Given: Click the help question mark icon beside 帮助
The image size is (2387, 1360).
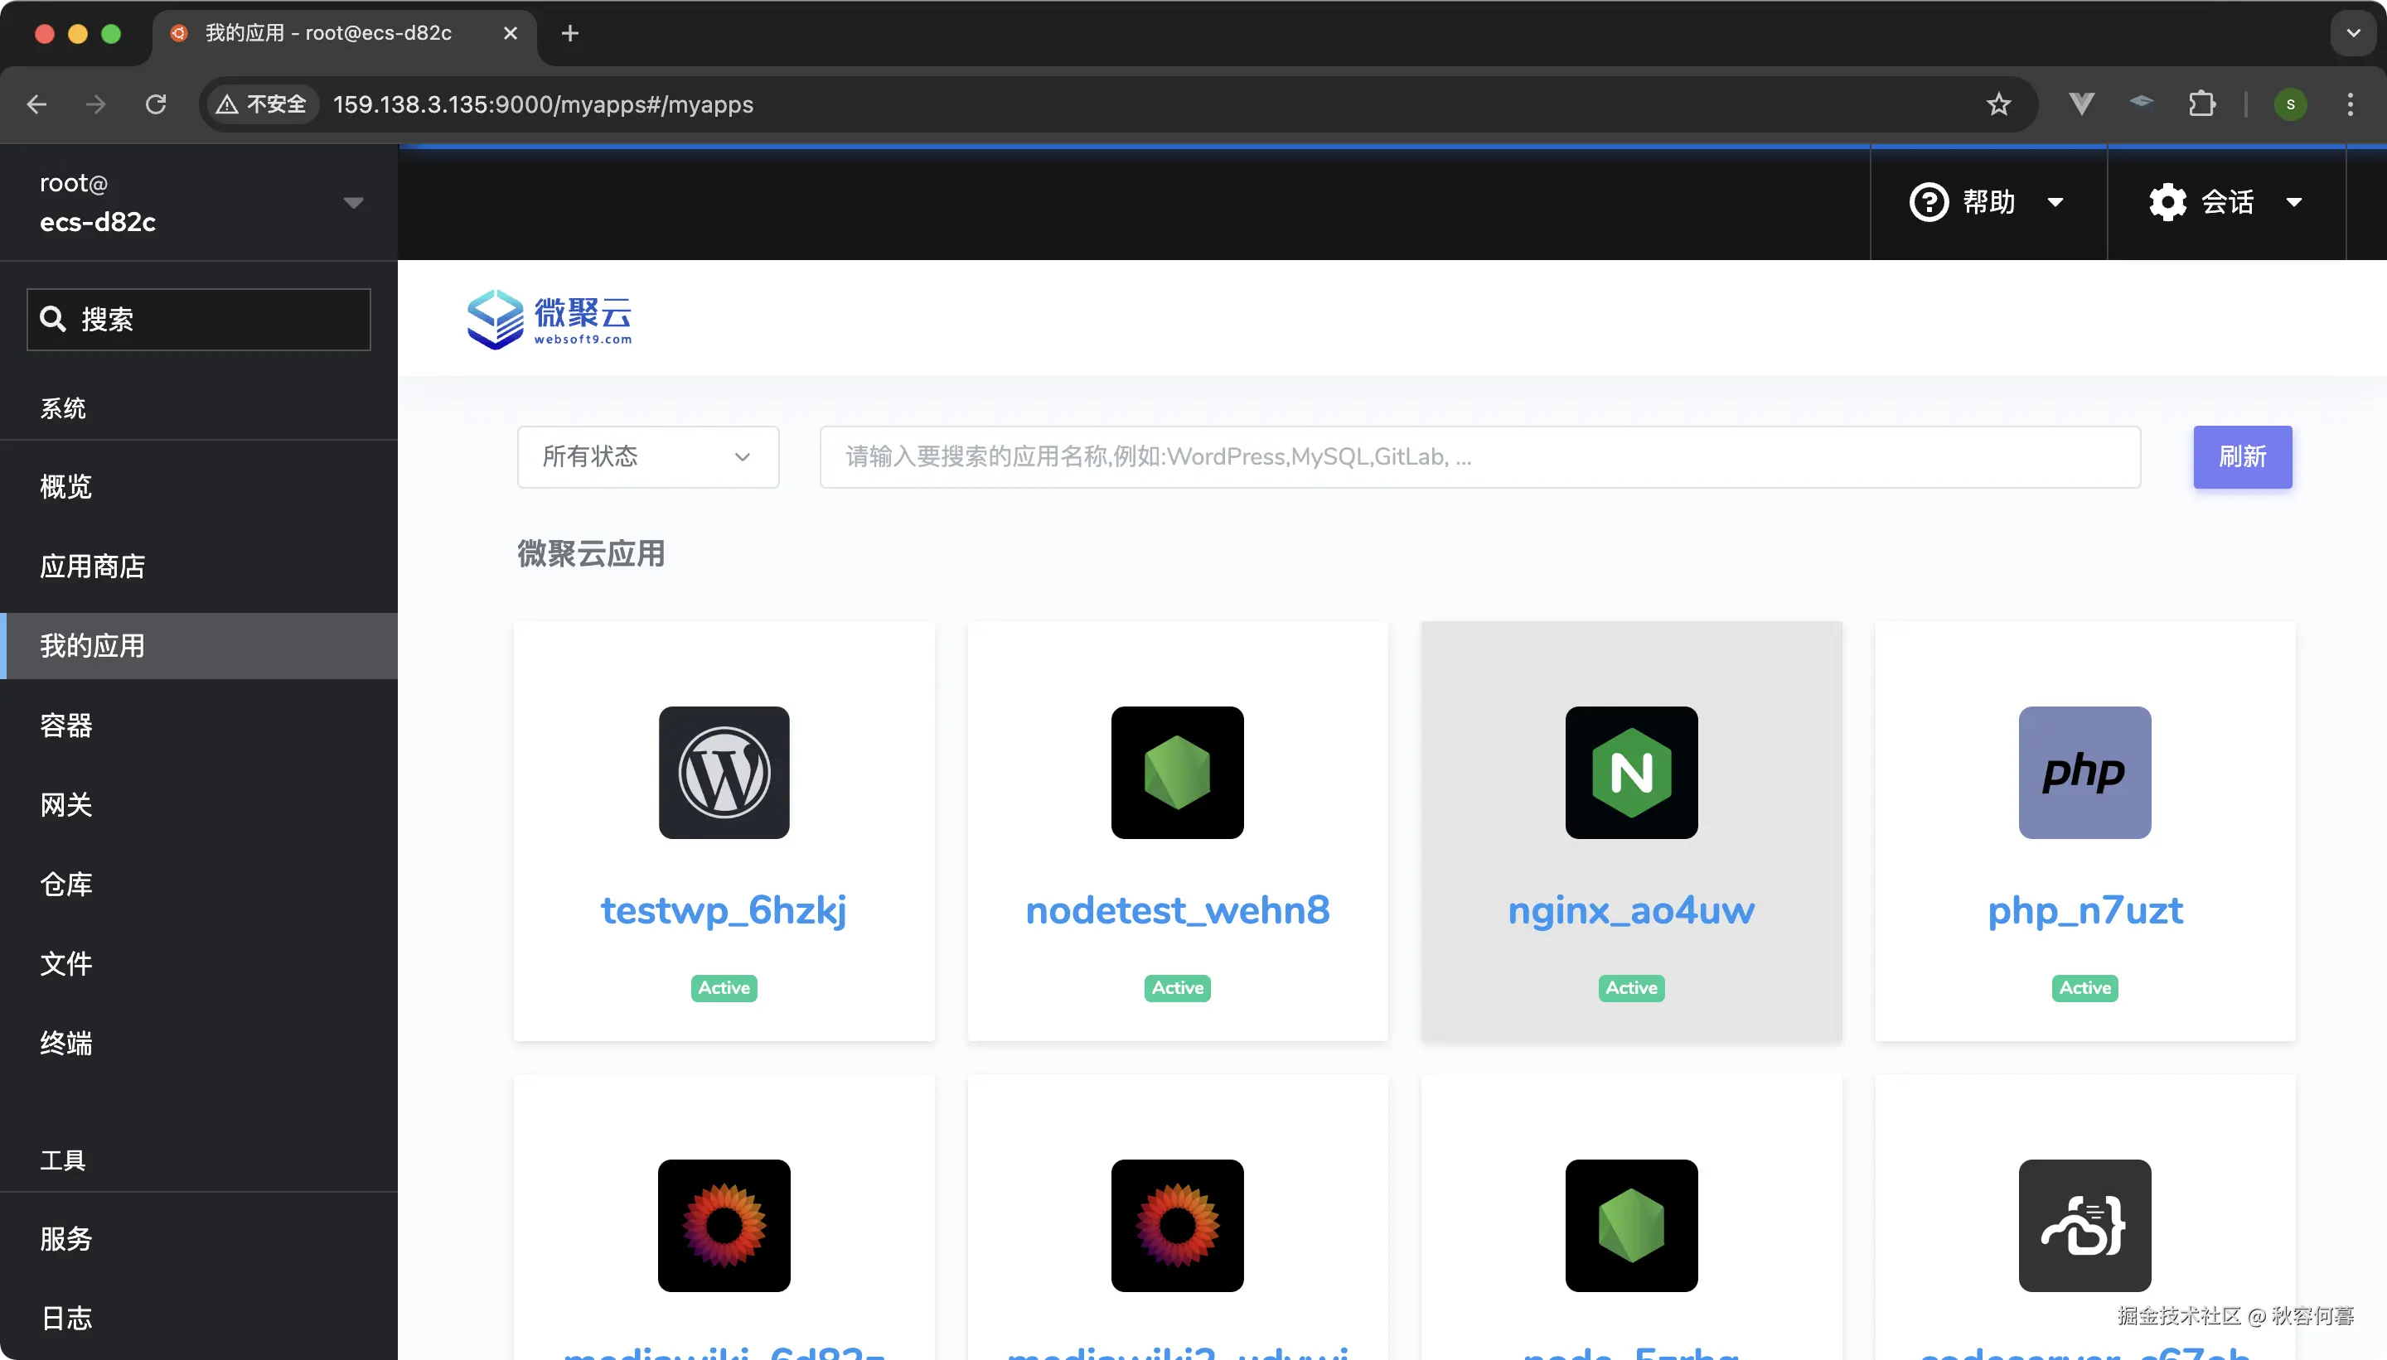Looking at the screenshot, I should [x=1927, y=202].
